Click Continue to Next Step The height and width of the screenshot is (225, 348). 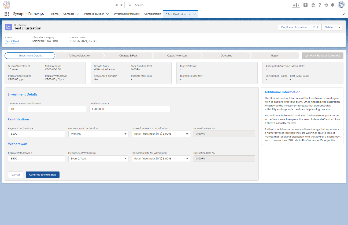pos(43,175)
